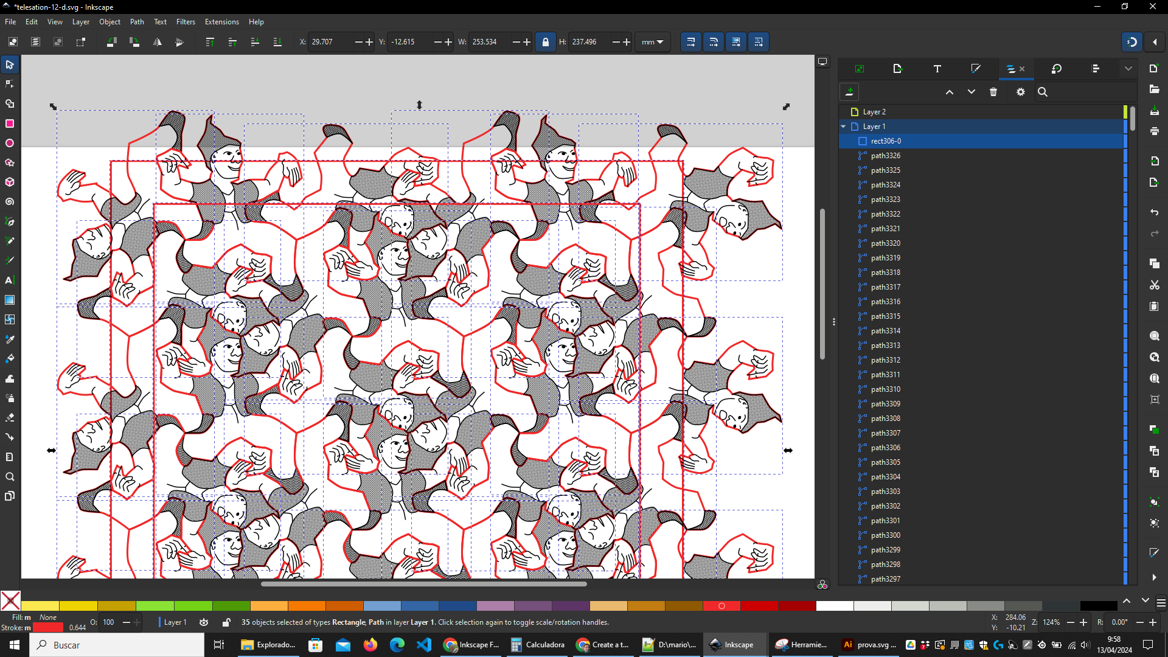Increase the X position with plus button
This screenshot has width=1168, height=657.
[x=369, y=42]
